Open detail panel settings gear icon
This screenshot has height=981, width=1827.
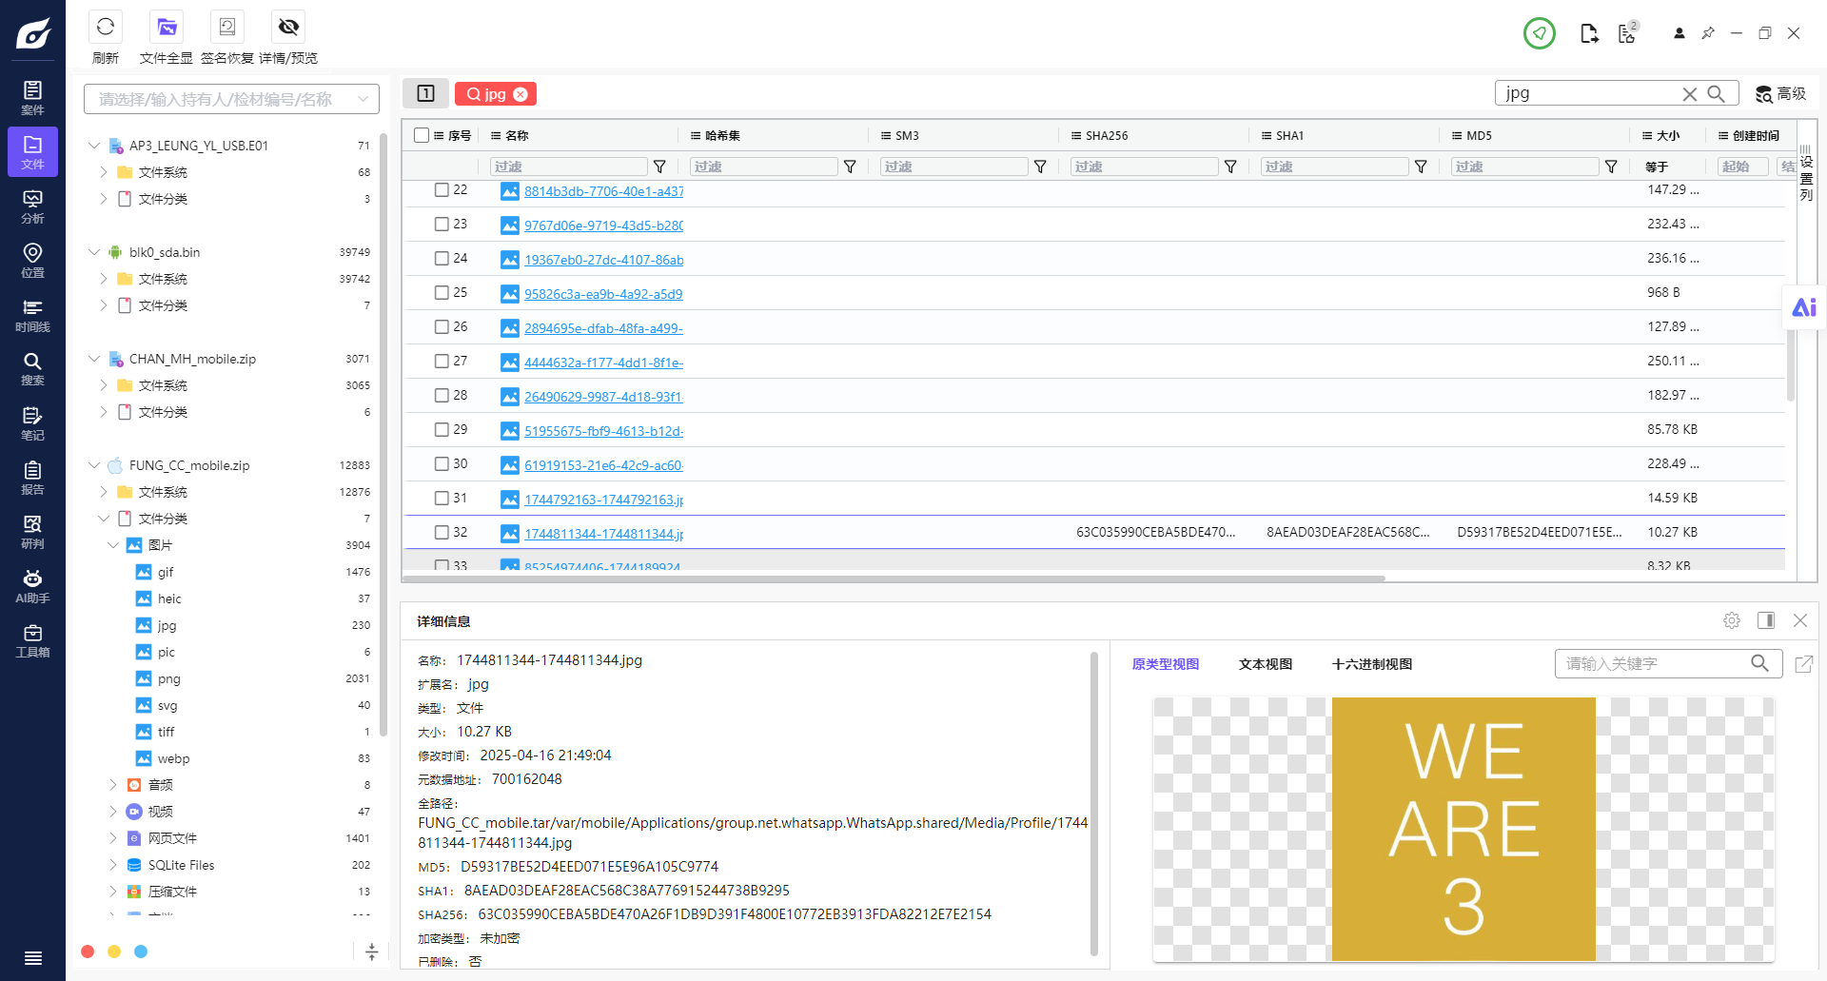tap(1732, 620)
